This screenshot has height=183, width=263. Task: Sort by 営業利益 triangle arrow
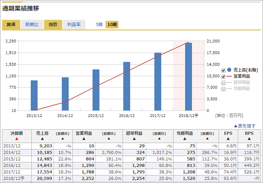(x=84, y=139)
